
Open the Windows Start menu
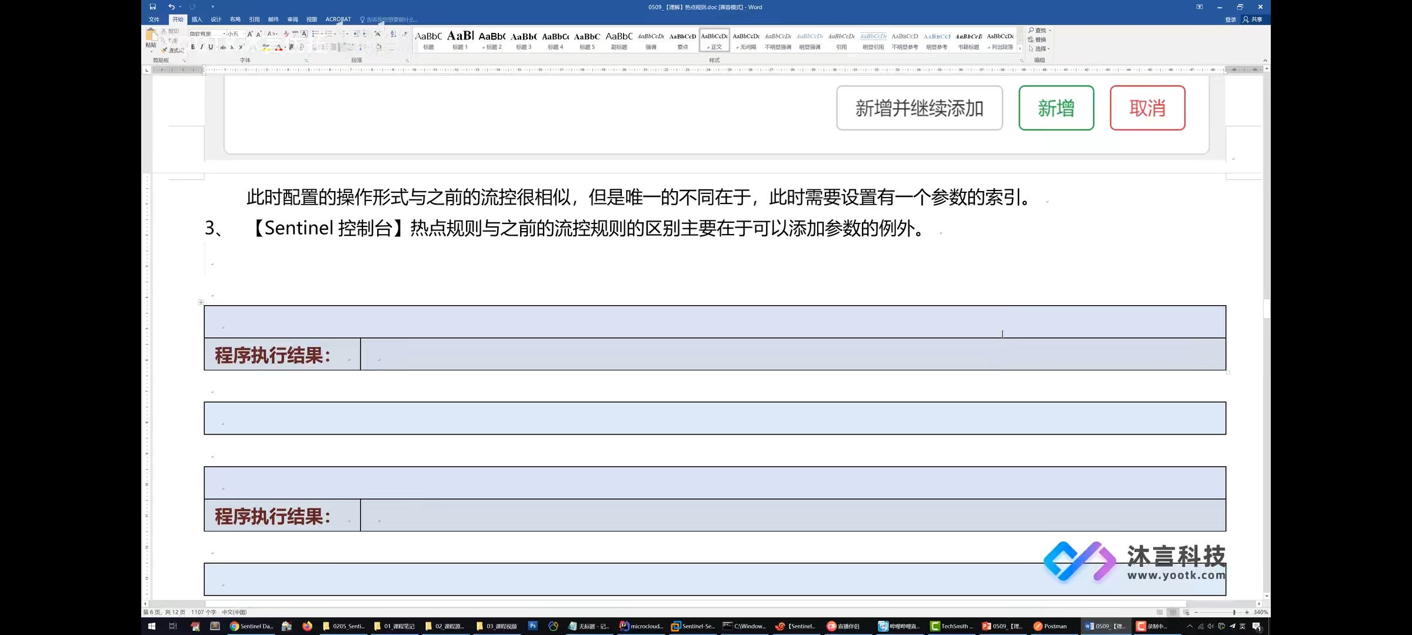[152, 626]
